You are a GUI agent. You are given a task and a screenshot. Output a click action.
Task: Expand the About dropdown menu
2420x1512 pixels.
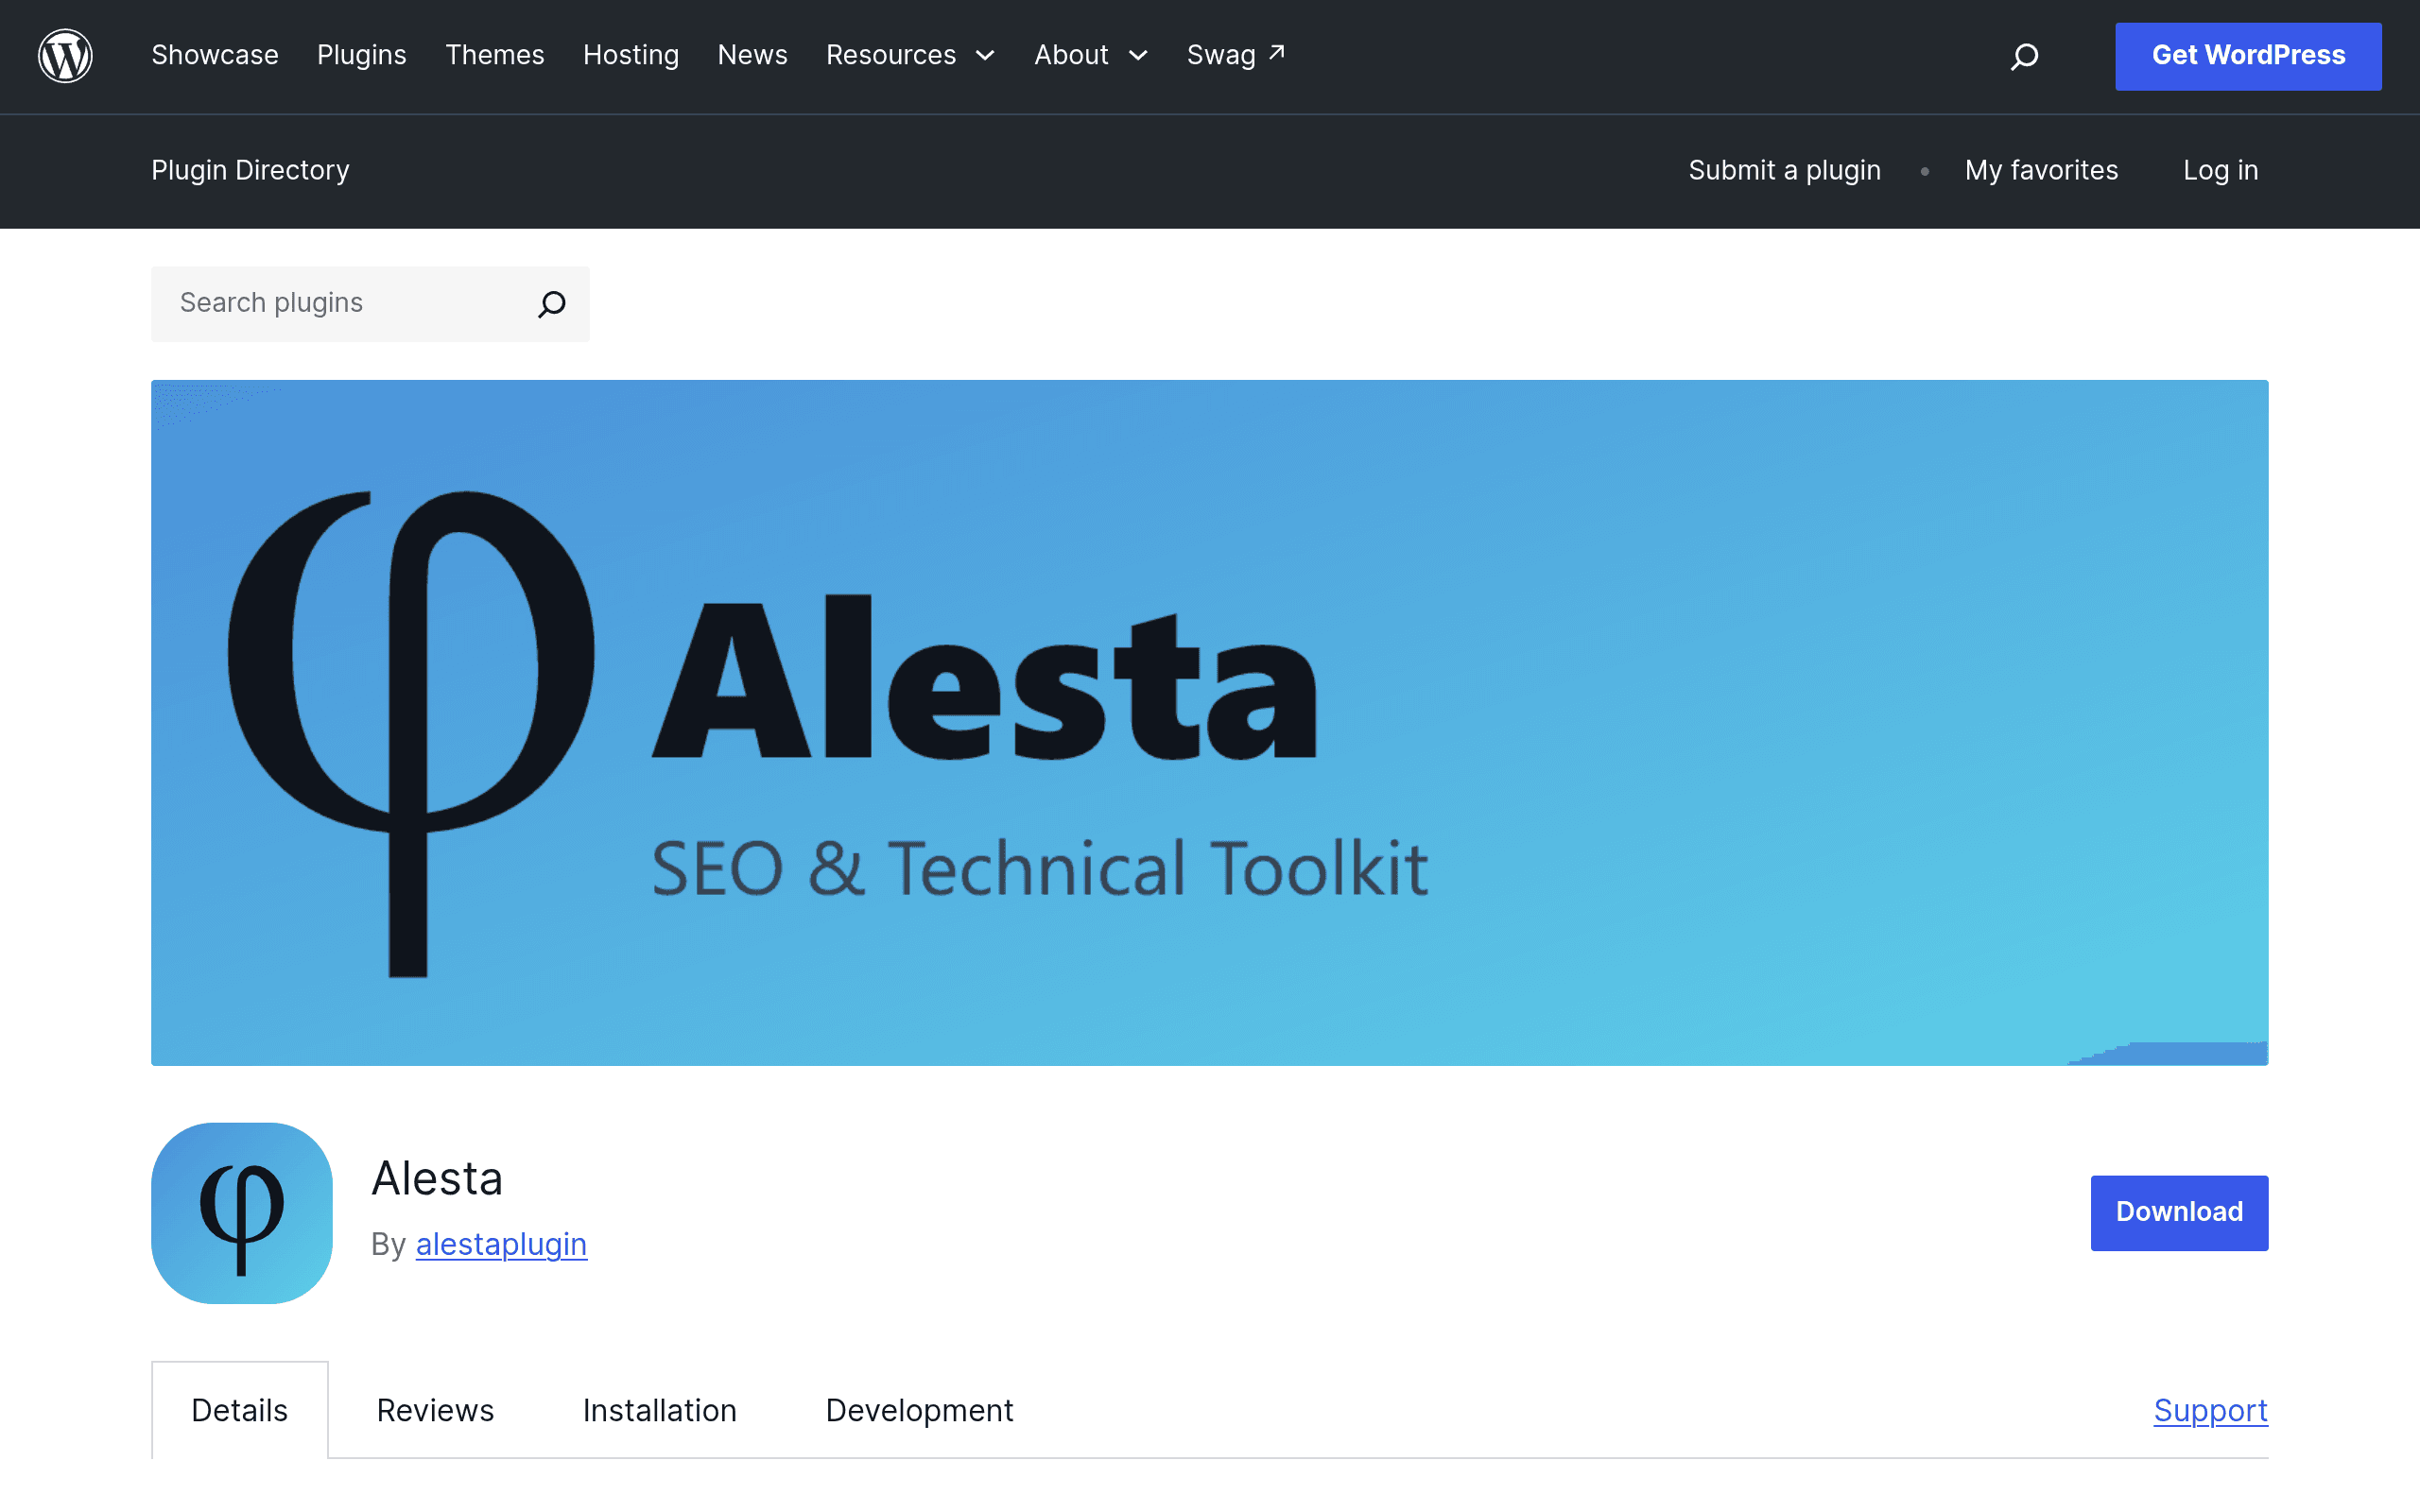[x=1091, y=56]
